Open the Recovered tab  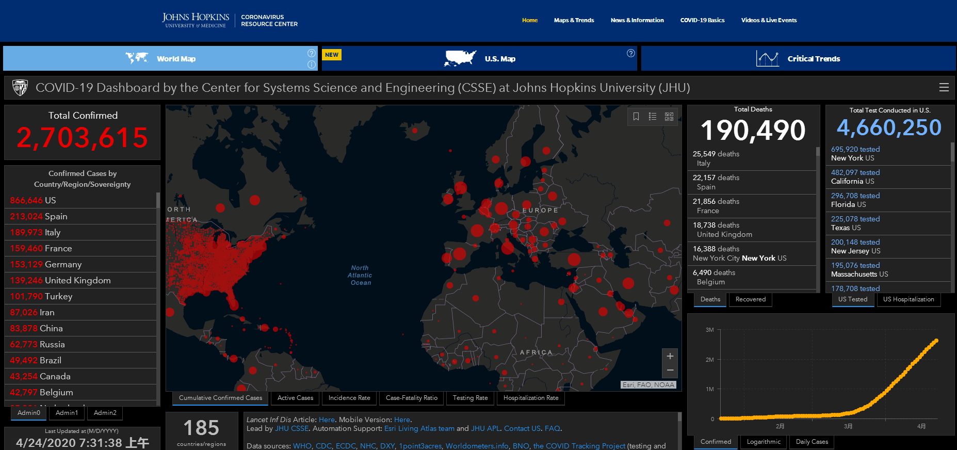[750, 299]
